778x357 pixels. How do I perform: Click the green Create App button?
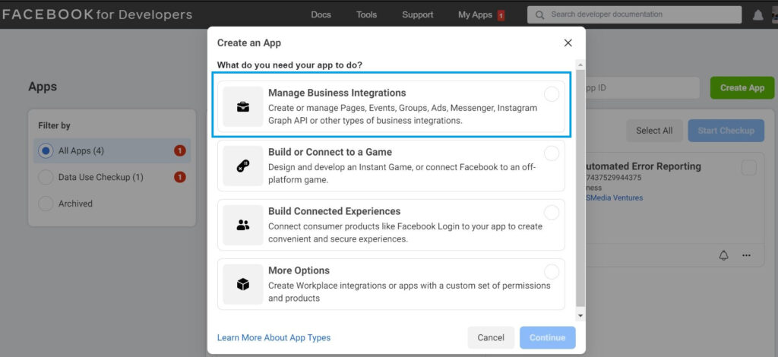click(742, 88)
